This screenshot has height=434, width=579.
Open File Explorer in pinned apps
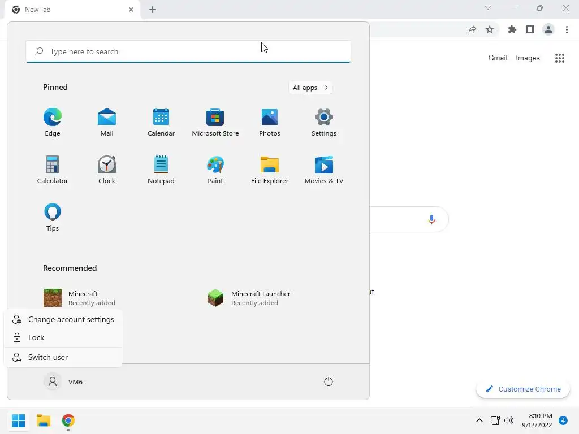270,170
